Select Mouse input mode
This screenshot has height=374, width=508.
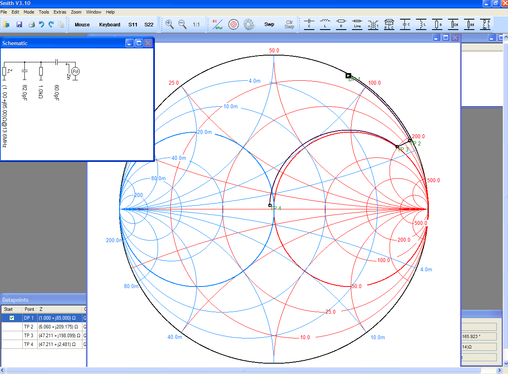[82, 25]
